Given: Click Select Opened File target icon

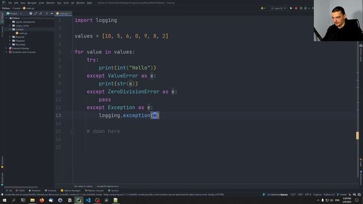Looking at the screenshot, I should coord(31,14).
